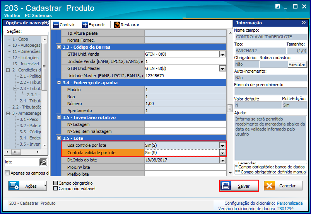
Task: Click the Contrair minus icon
Action: (56, 25)
